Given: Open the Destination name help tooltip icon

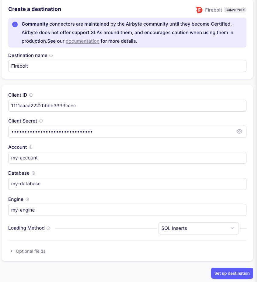Looking at the screenshot, I should coord(50,55).
